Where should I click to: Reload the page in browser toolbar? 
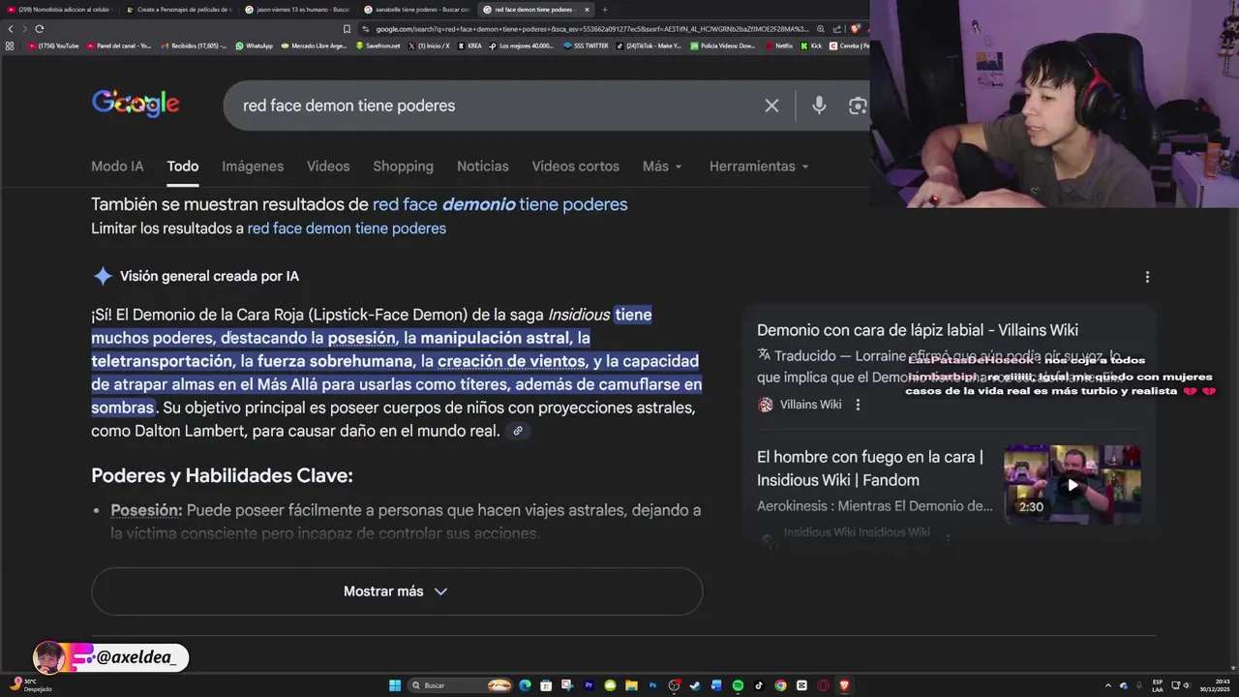point(39,29)
